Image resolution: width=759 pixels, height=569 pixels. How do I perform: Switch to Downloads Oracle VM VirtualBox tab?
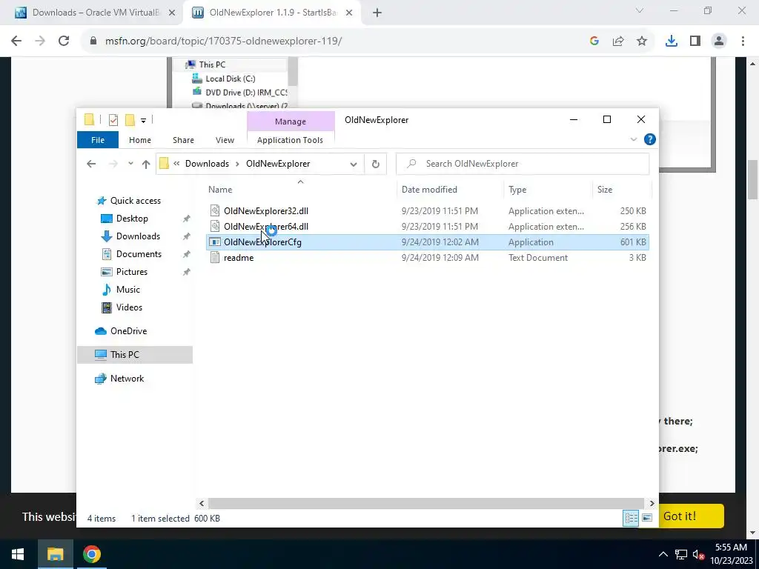96,13
